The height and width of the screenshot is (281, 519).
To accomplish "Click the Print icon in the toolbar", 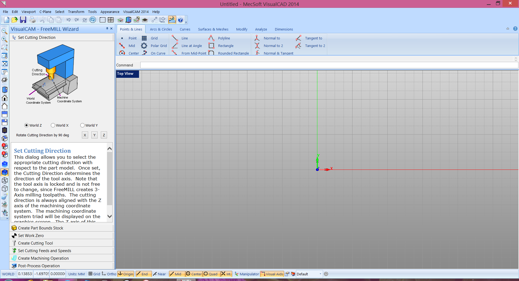I will (32, 20).
